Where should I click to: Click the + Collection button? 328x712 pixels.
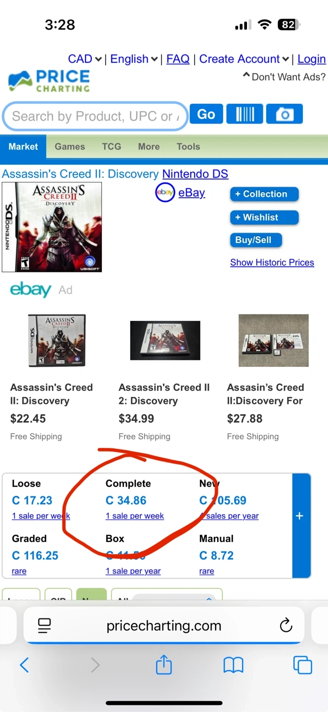pos(264,194)
